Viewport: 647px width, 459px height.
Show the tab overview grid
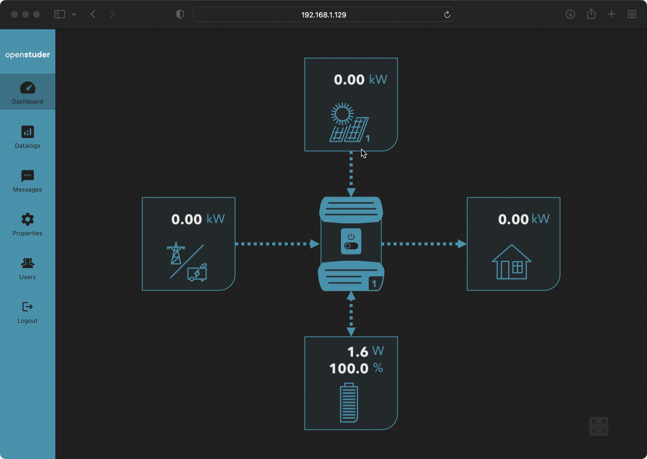(632, 14)
